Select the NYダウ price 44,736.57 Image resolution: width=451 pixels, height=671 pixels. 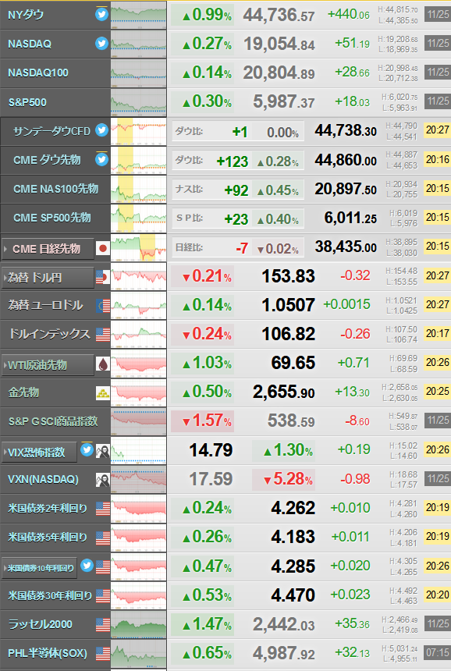click(x=279, y=16)
